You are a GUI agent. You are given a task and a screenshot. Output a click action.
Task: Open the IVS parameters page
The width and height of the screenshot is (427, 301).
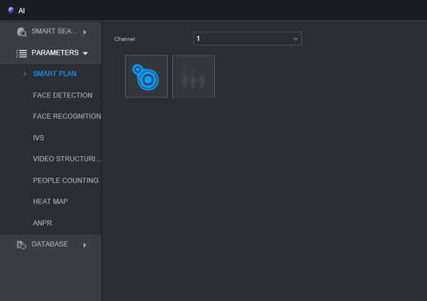tap(38, 137)
